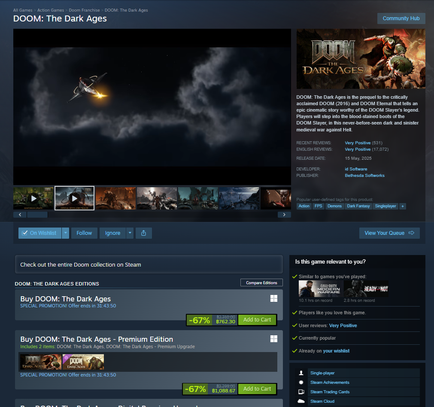Open the wishlist dropdown arrow
Screen dimensions: 434x407
tap(66, 233)
